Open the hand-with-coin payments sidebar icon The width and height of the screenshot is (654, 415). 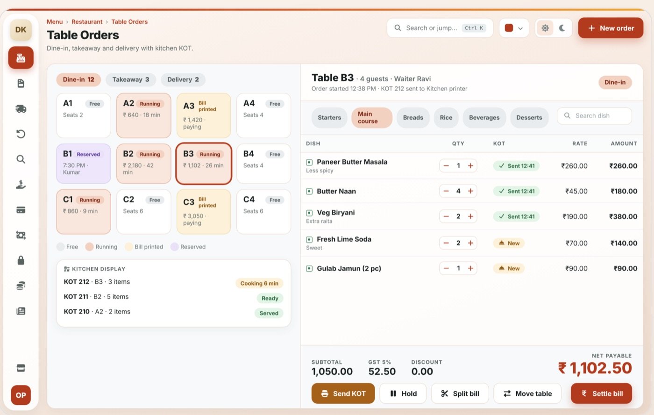click(x=21, y=185)
